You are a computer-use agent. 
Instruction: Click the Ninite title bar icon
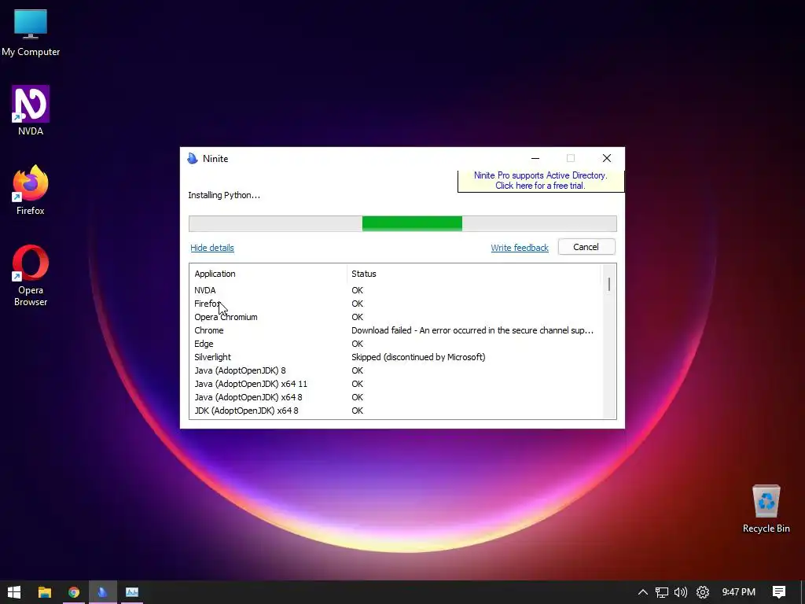(193, 158)
